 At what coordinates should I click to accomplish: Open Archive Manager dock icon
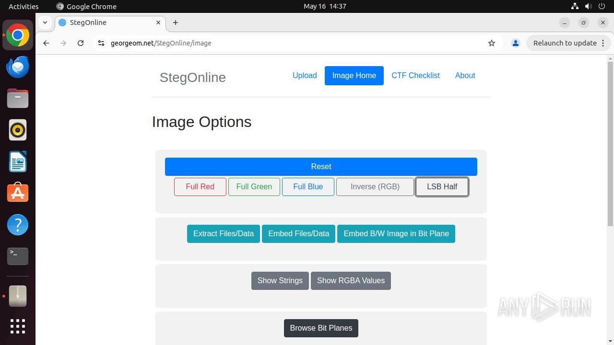tap(18, 296)
